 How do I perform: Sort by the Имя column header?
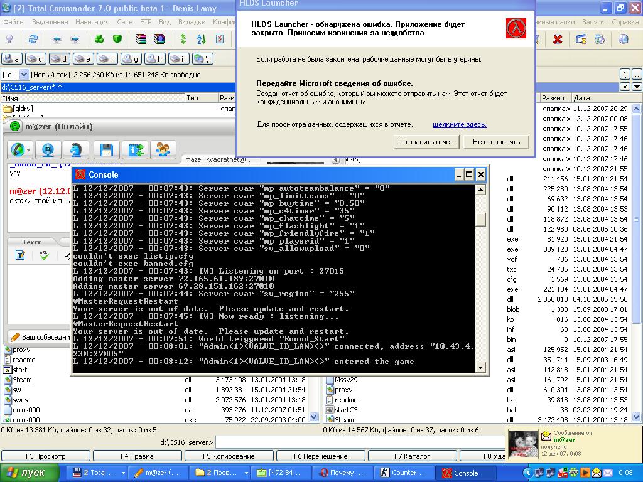93,98
